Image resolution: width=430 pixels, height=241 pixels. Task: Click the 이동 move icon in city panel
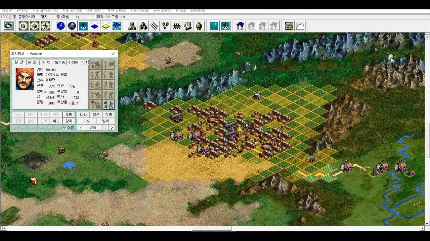coord(109,85)
